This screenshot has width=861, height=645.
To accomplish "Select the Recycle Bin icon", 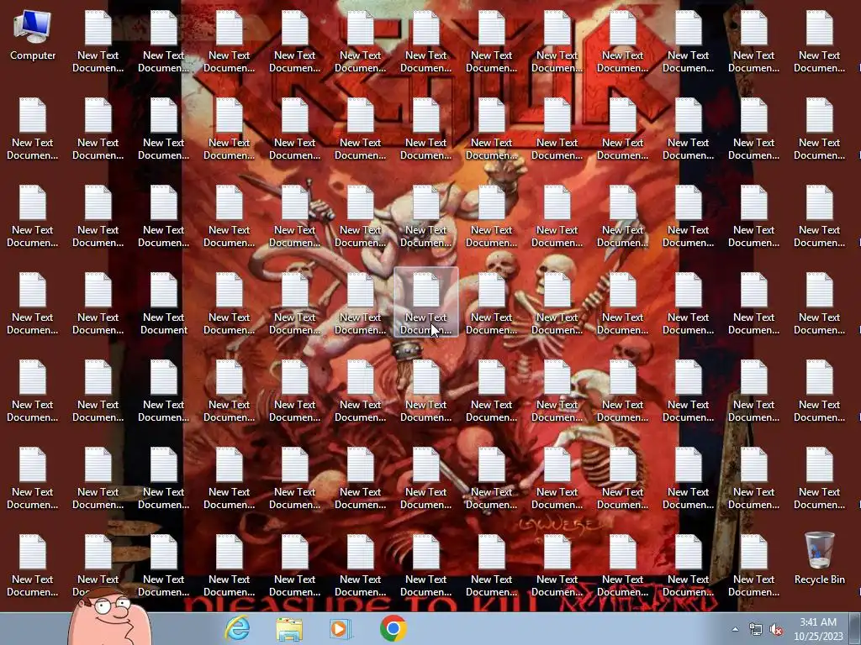I will 819,558.
